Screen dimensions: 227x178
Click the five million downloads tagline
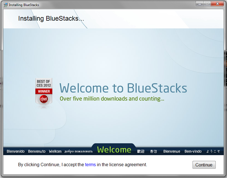[112, 98]
